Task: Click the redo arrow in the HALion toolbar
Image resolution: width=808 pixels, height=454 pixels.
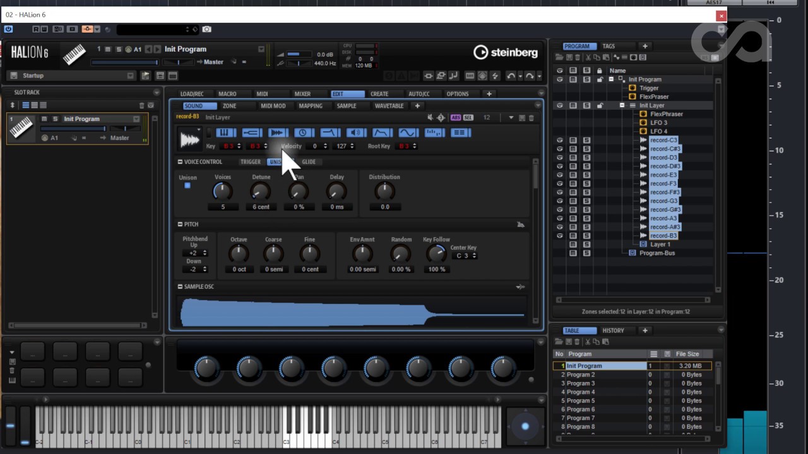Action: [530, 76]
